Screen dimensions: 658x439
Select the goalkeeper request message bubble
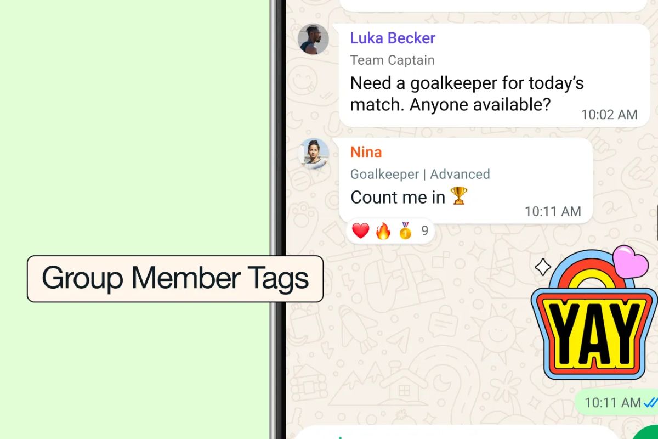click(494, 75)
